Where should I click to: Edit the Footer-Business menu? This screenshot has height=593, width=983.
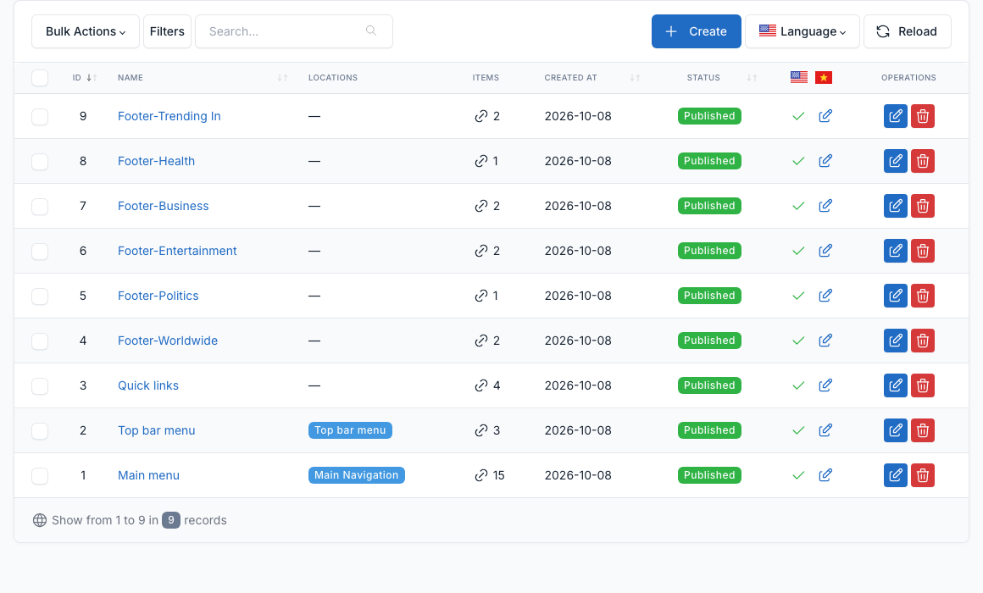(x=895, y=206)
